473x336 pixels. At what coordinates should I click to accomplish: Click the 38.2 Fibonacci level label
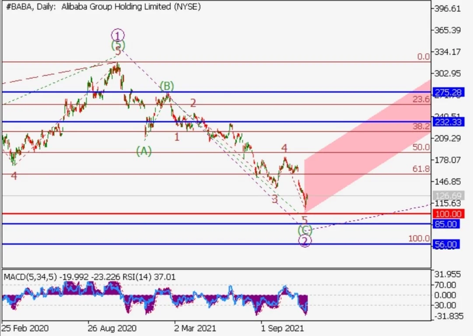pos(421,126)
